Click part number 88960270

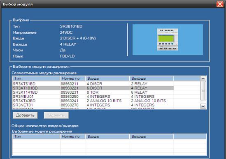coord(70,105)
